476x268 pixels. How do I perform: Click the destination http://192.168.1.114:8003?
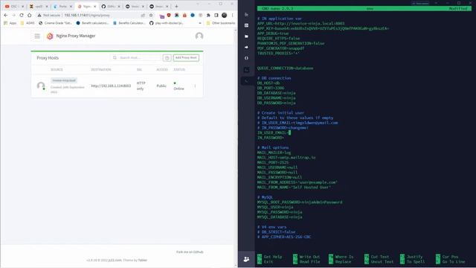click(111, 86)
